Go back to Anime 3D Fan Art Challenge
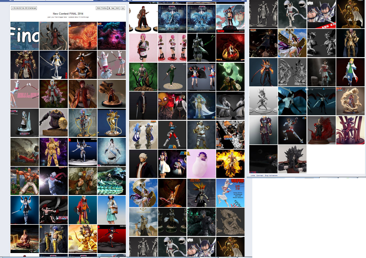 pos(24,8)
